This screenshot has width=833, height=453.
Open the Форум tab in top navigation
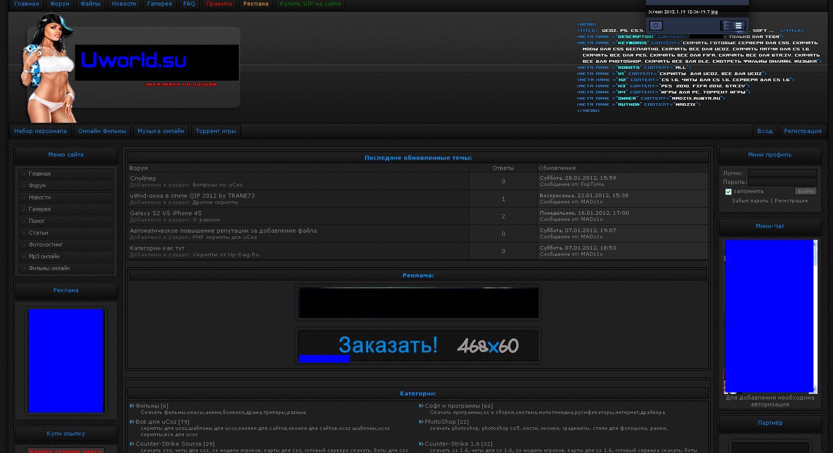pos(60,4)
